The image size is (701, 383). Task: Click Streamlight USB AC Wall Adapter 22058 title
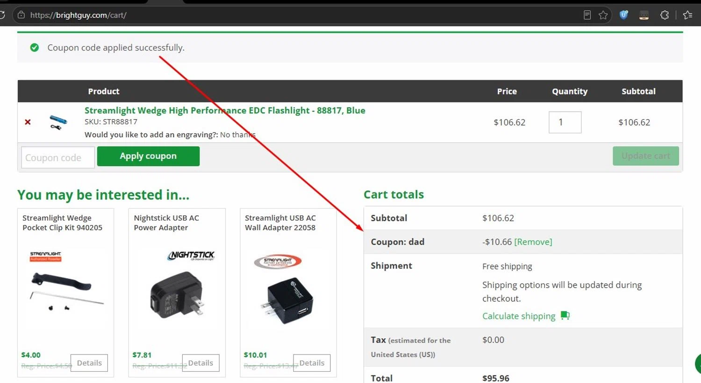tap(280, 223)
